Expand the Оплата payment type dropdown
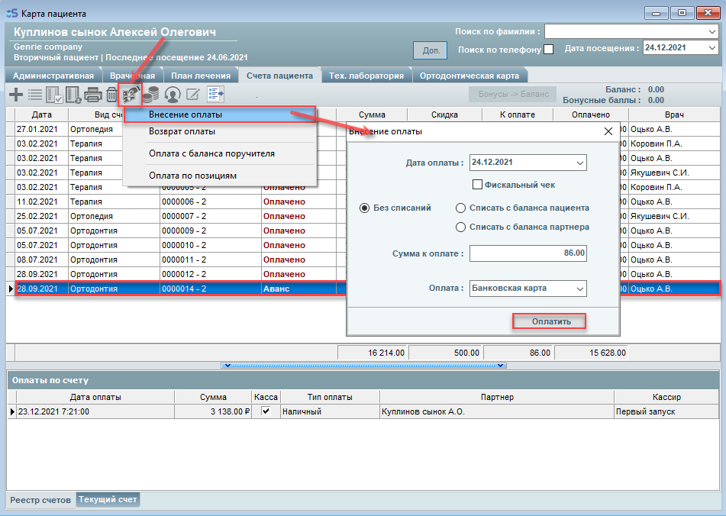Screen dimensions: 726x516 tap(579, 289)
